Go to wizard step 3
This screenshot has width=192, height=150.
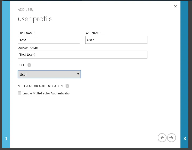pyautogui.click(x=184, y=74)
